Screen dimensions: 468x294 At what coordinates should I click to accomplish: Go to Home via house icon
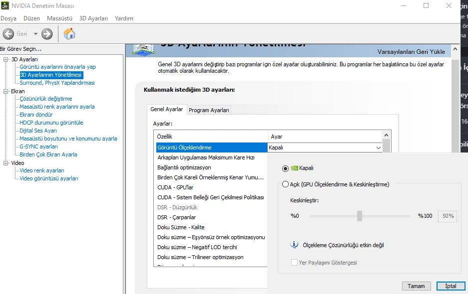pyautogui.click(x=69, y=34)
